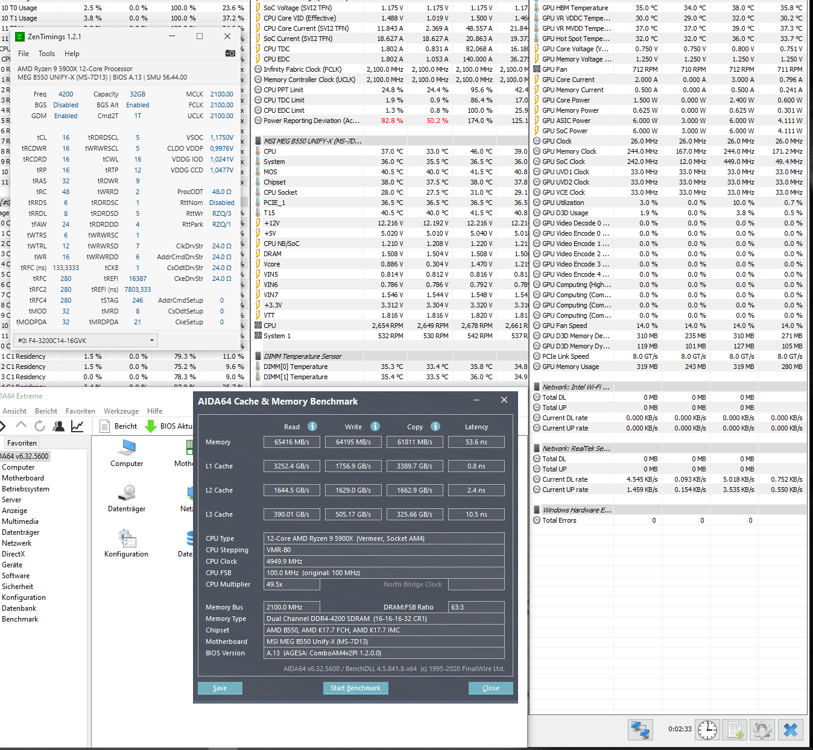Screen dimensions: 813x750
Task: Select Software in the AIDA64 tree
Action: click(x=16, y=576)
